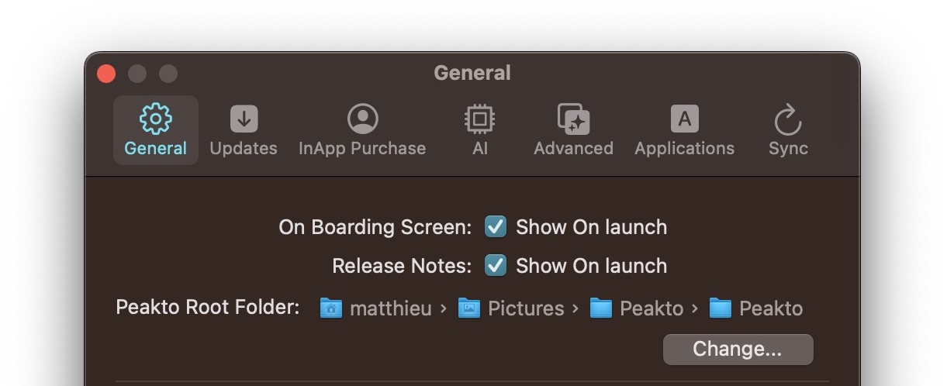Image resolution: width=947 pixels, height=386 pixels.
Task: Click the Pictures folder icon in path
Action: [x=468, y=308]
